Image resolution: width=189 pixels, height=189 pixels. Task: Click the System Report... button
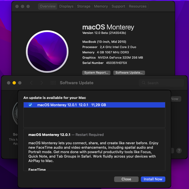(96, 73)
